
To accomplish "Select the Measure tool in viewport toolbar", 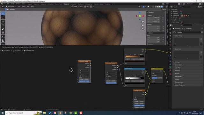I will pyautogui.click(x=3, y=41).
